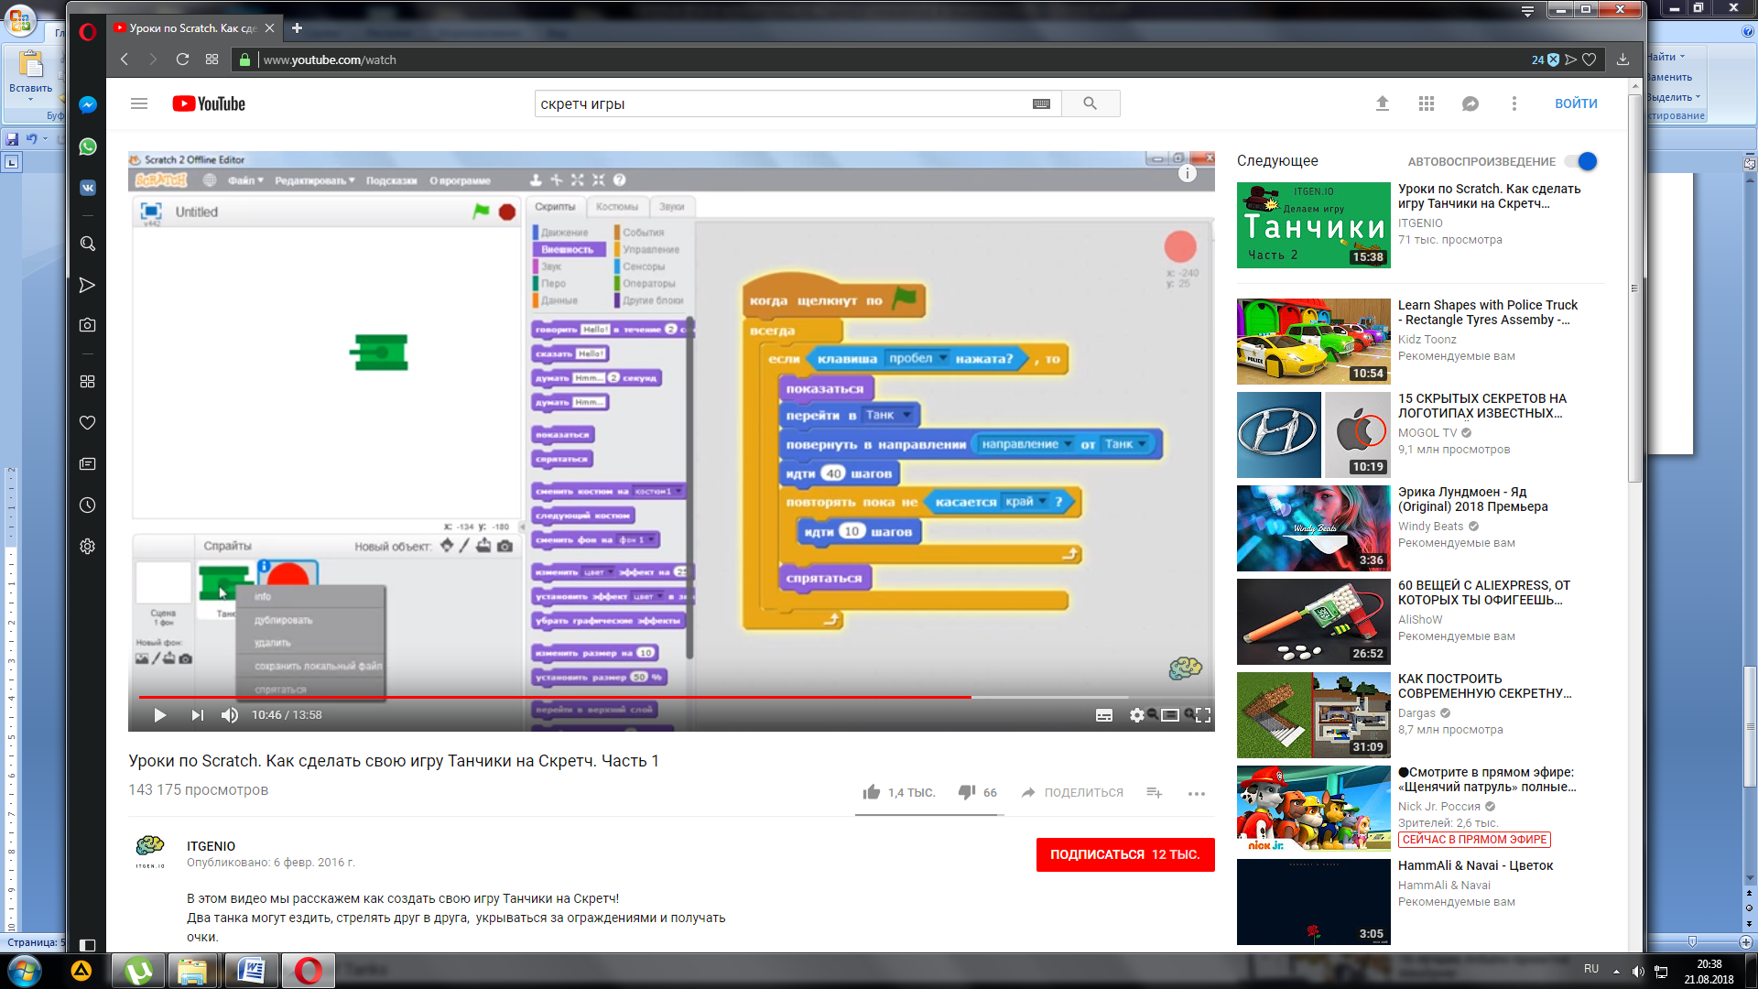Click the YouTube search input field

[x=783, y=103]
